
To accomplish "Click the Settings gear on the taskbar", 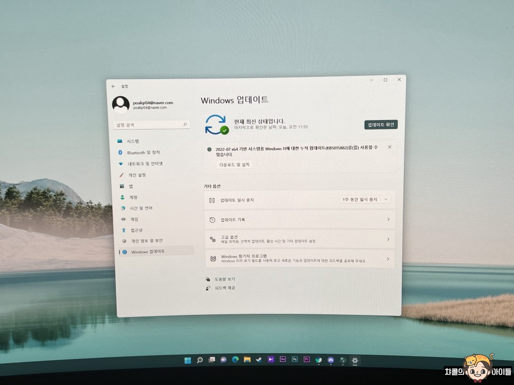I will [355, 361].
